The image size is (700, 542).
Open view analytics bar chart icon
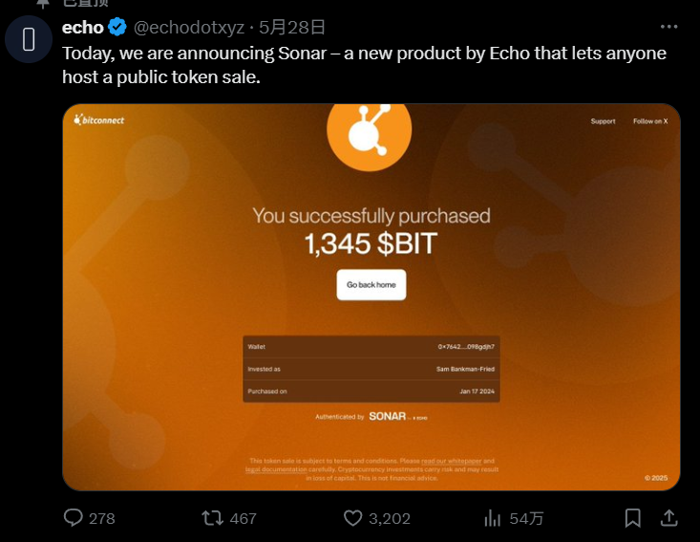[493, 518]
